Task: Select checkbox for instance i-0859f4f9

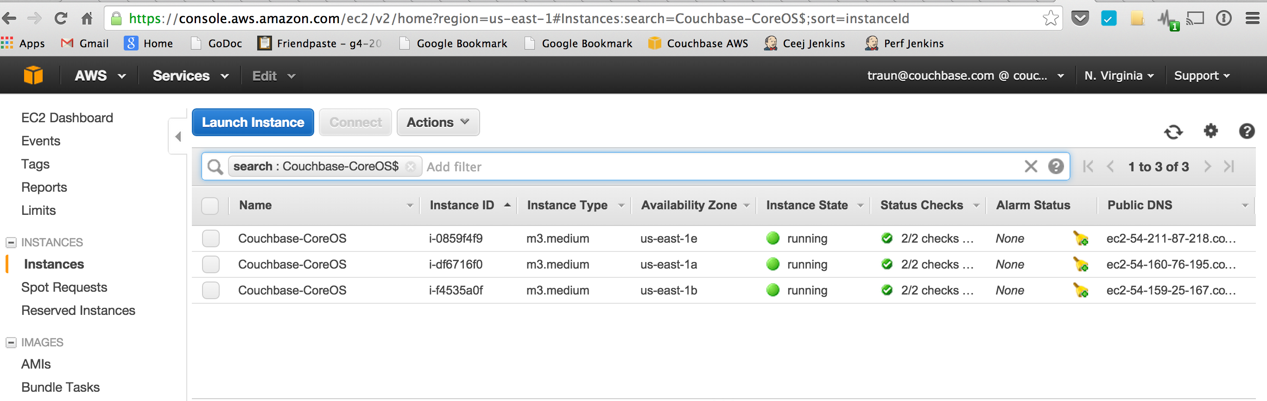Action: click(210, 239)
